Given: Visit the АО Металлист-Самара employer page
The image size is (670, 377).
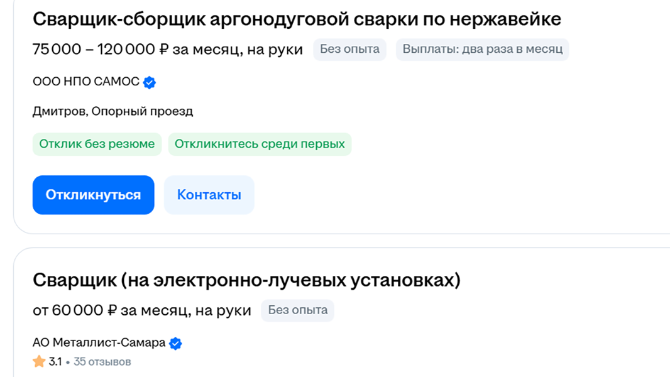Looking at the screenshot, I should [x=99, y=343].
